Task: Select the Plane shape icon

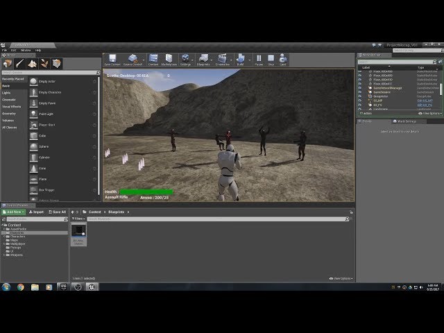Action: click(x=33, y=179)
